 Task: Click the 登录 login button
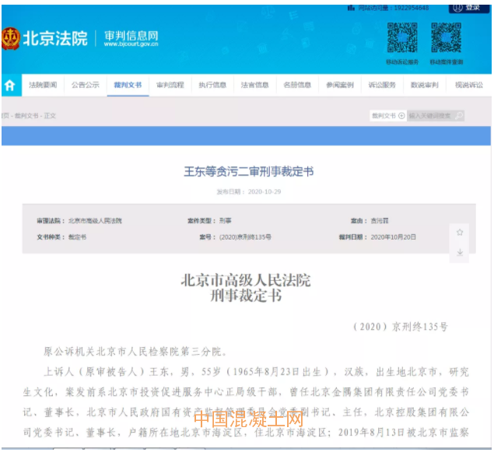click(469, 8)
